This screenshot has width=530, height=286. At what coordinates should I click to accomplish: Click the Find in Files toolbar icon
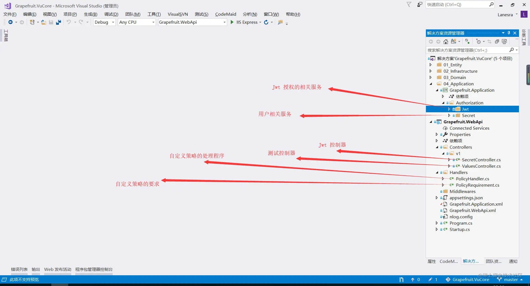(280, 22)
